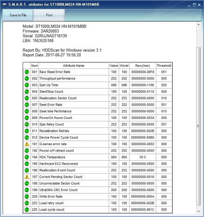This screenshot has height=217, width=204.
Task: Click raw value 00000000-06F8
Action: tap(143, 72)
